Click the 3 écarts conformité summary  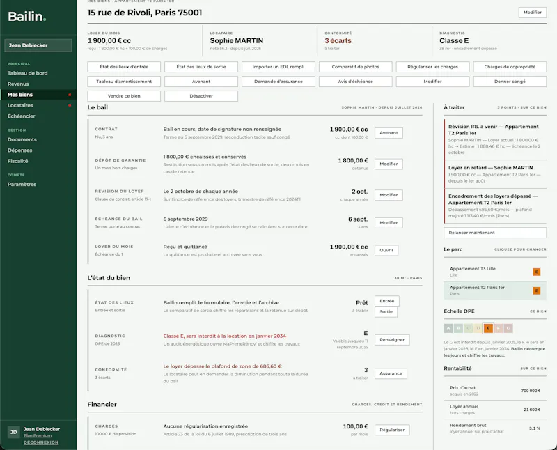tap(338, 41)
